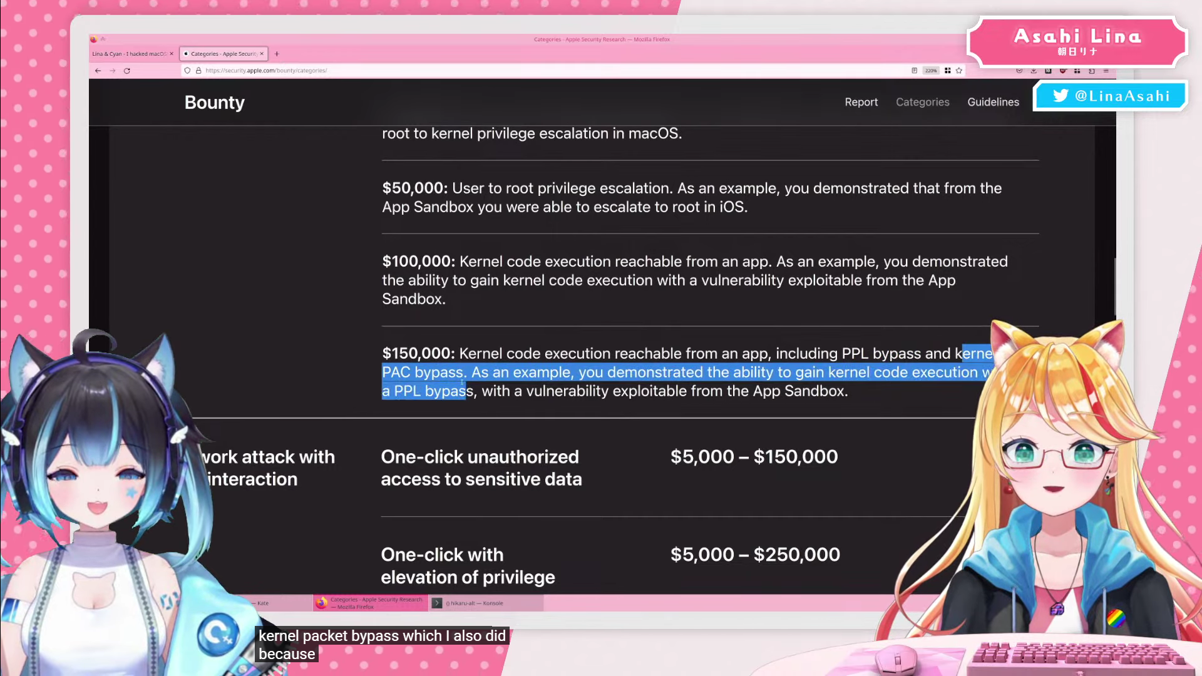Click the shield permissions icon in URL bar
The width and height of the screenshot is (1202, 676).
pyautogui.click(x=187, y=70)
